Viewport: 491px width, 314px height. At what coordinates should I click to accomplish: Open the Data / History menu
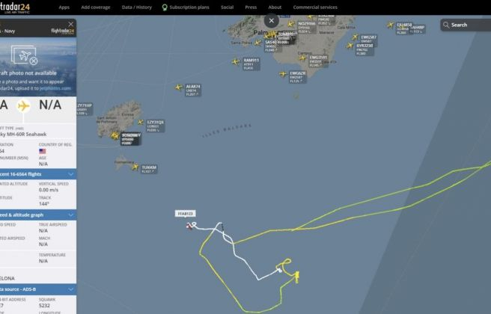click(x=137, y=7)
